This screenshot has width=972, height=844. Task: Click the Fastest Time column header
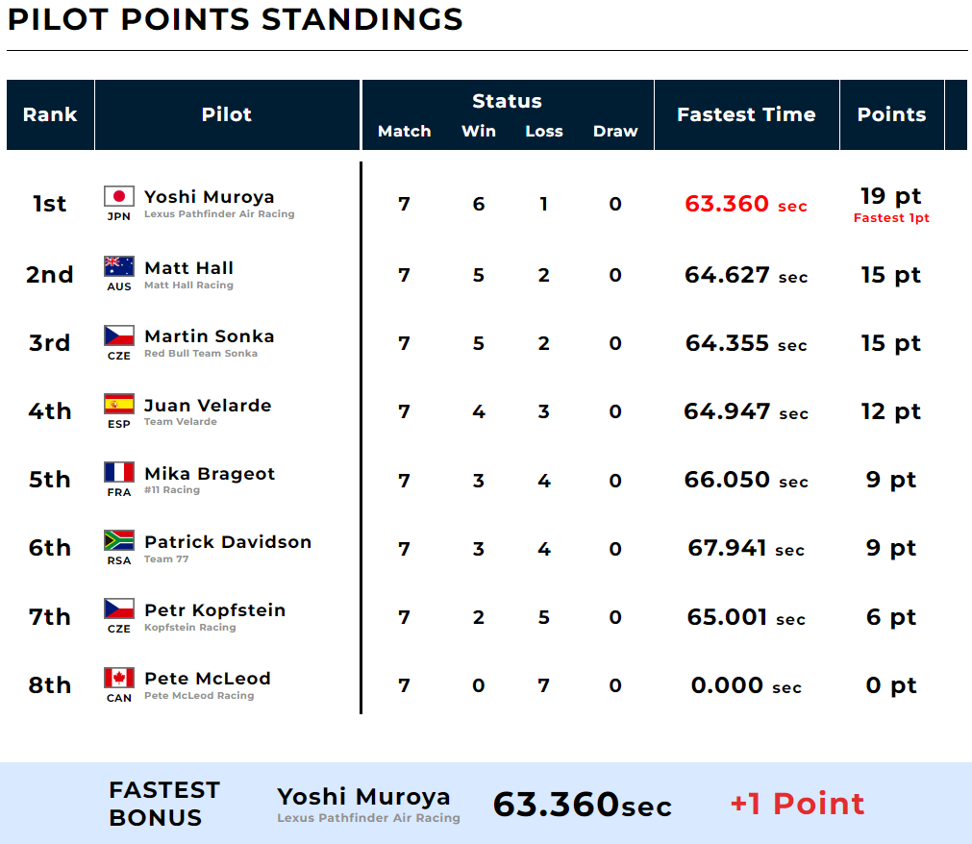[746, 114]
